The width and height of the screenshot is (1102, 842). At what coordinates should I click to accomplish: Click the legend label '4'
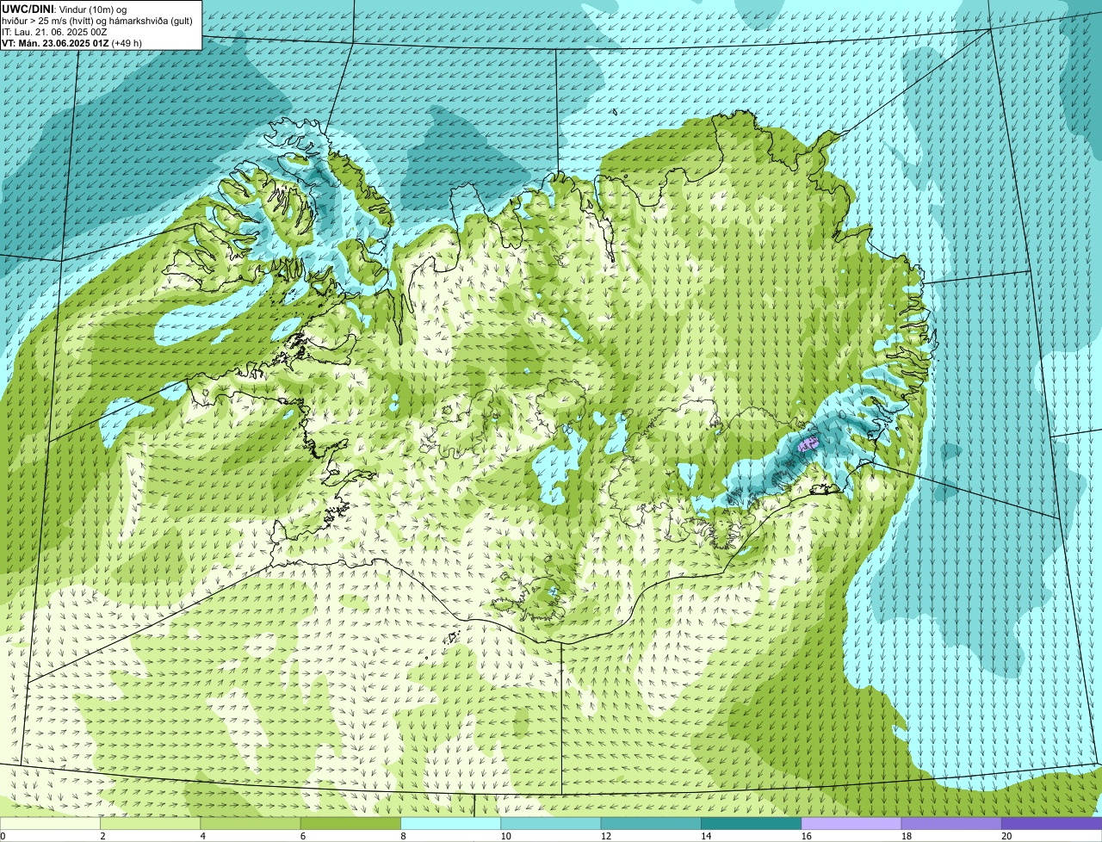point(202,836)
